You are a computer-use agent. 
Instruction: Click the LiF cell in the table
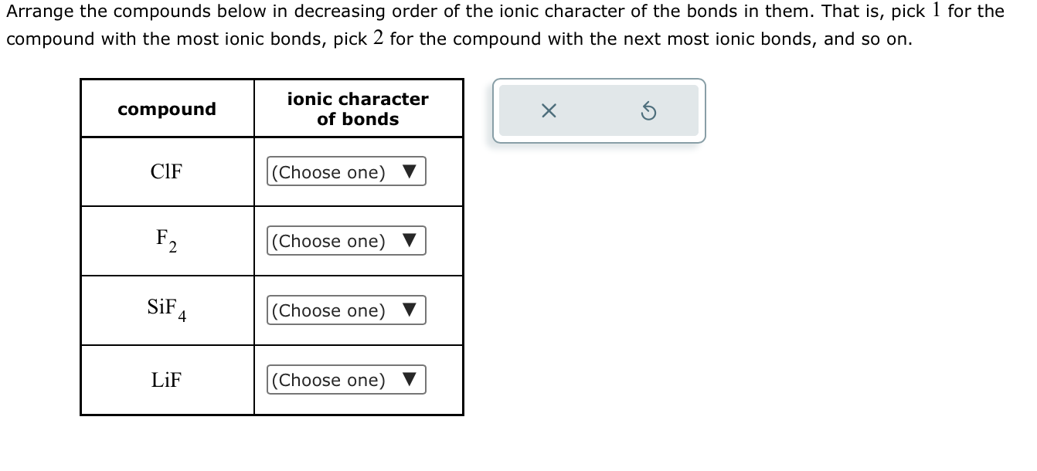pos(167,380)
